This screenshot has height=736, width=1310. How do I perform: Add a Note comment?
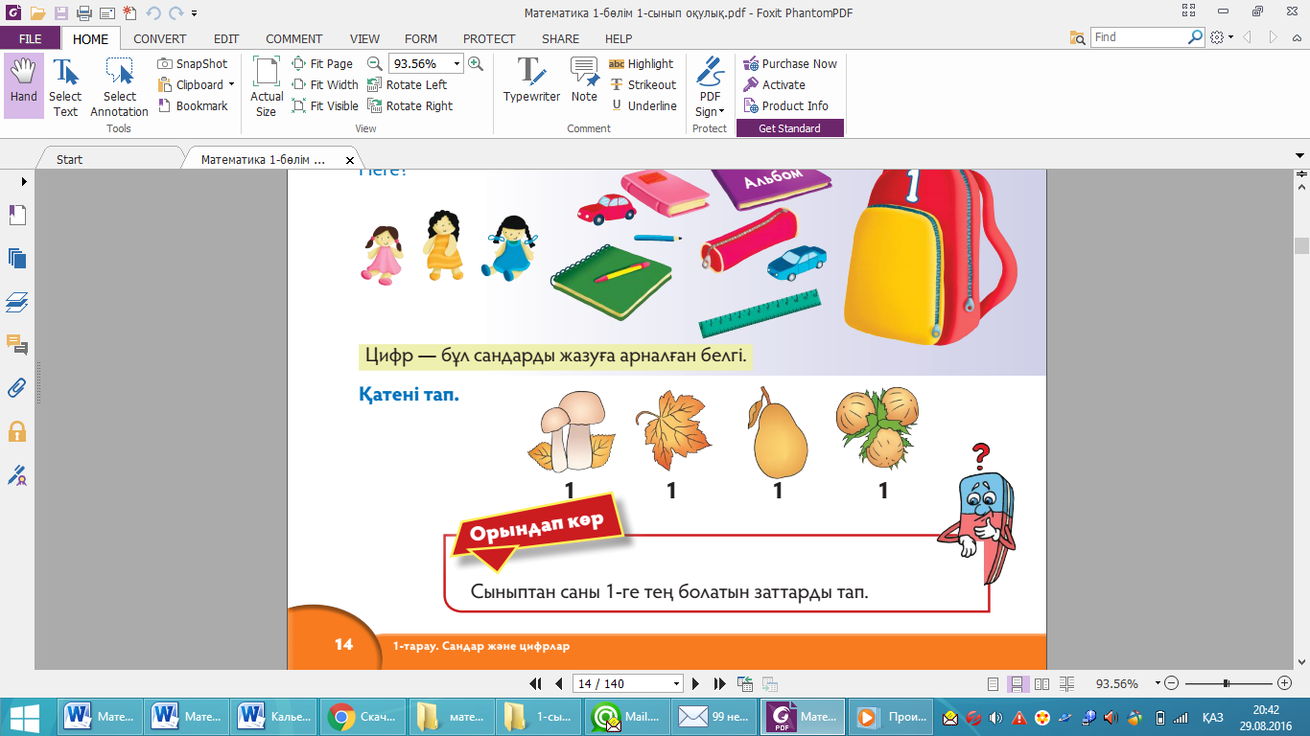point(584,80)
